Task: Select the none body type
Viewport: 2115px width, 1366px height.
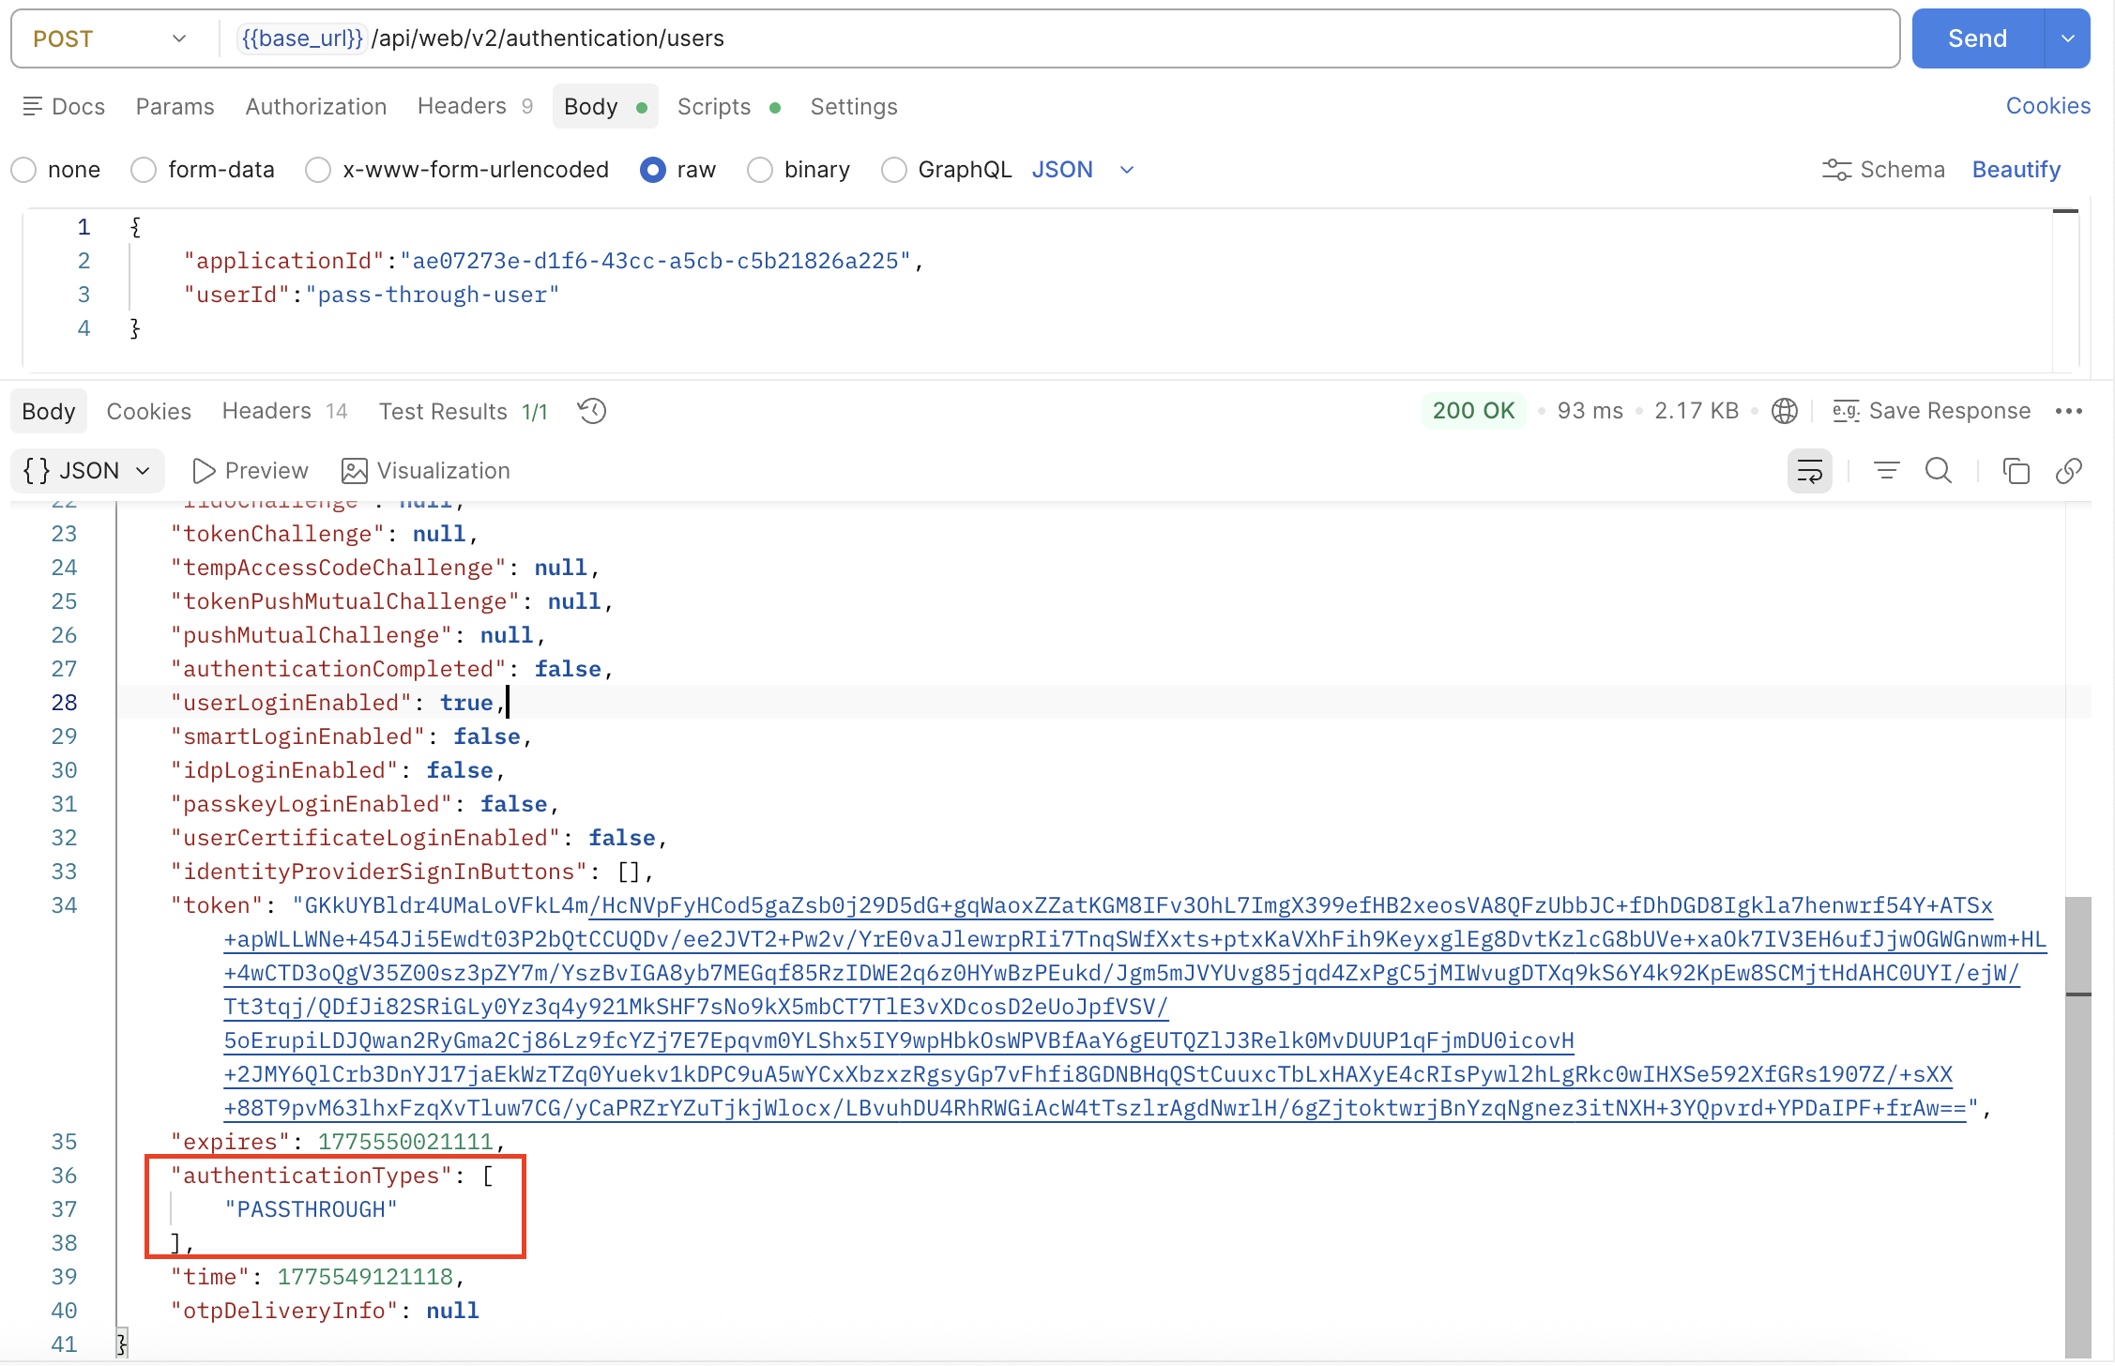Action: [23, 170]
